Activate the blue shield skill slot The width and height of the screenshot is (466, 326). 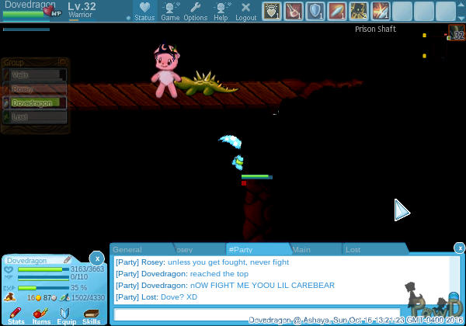(x=315, y=11)
